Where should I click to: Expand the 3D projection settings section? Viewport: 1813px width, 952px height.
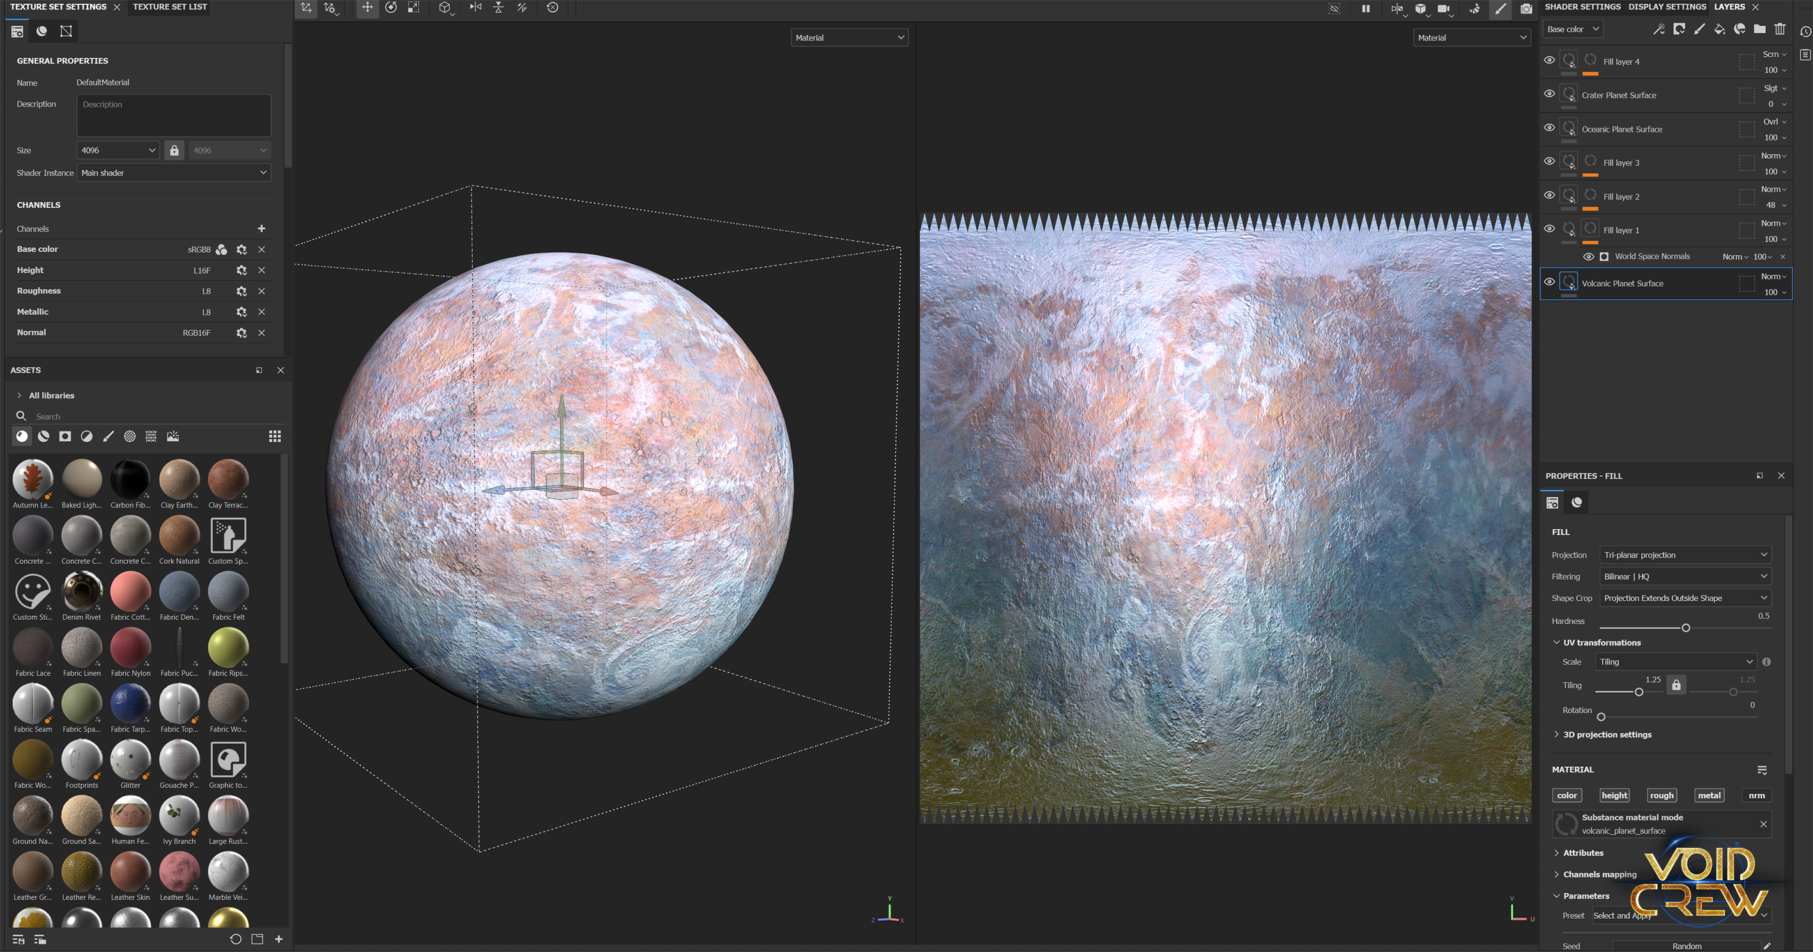click(1607, 734)
